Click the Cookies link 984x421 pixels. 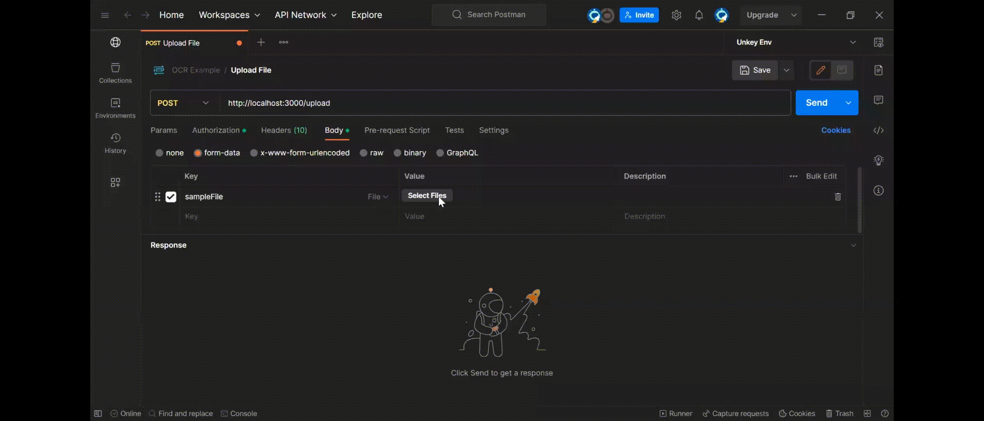tap(836, 130)
